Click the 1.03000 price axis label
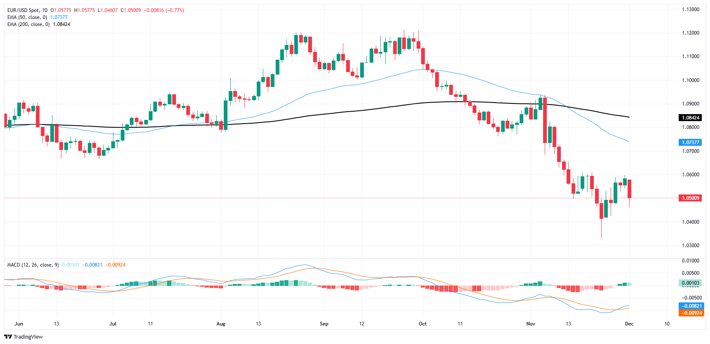Viewport: 710px width, 344px height. click(x=690, y=246)
